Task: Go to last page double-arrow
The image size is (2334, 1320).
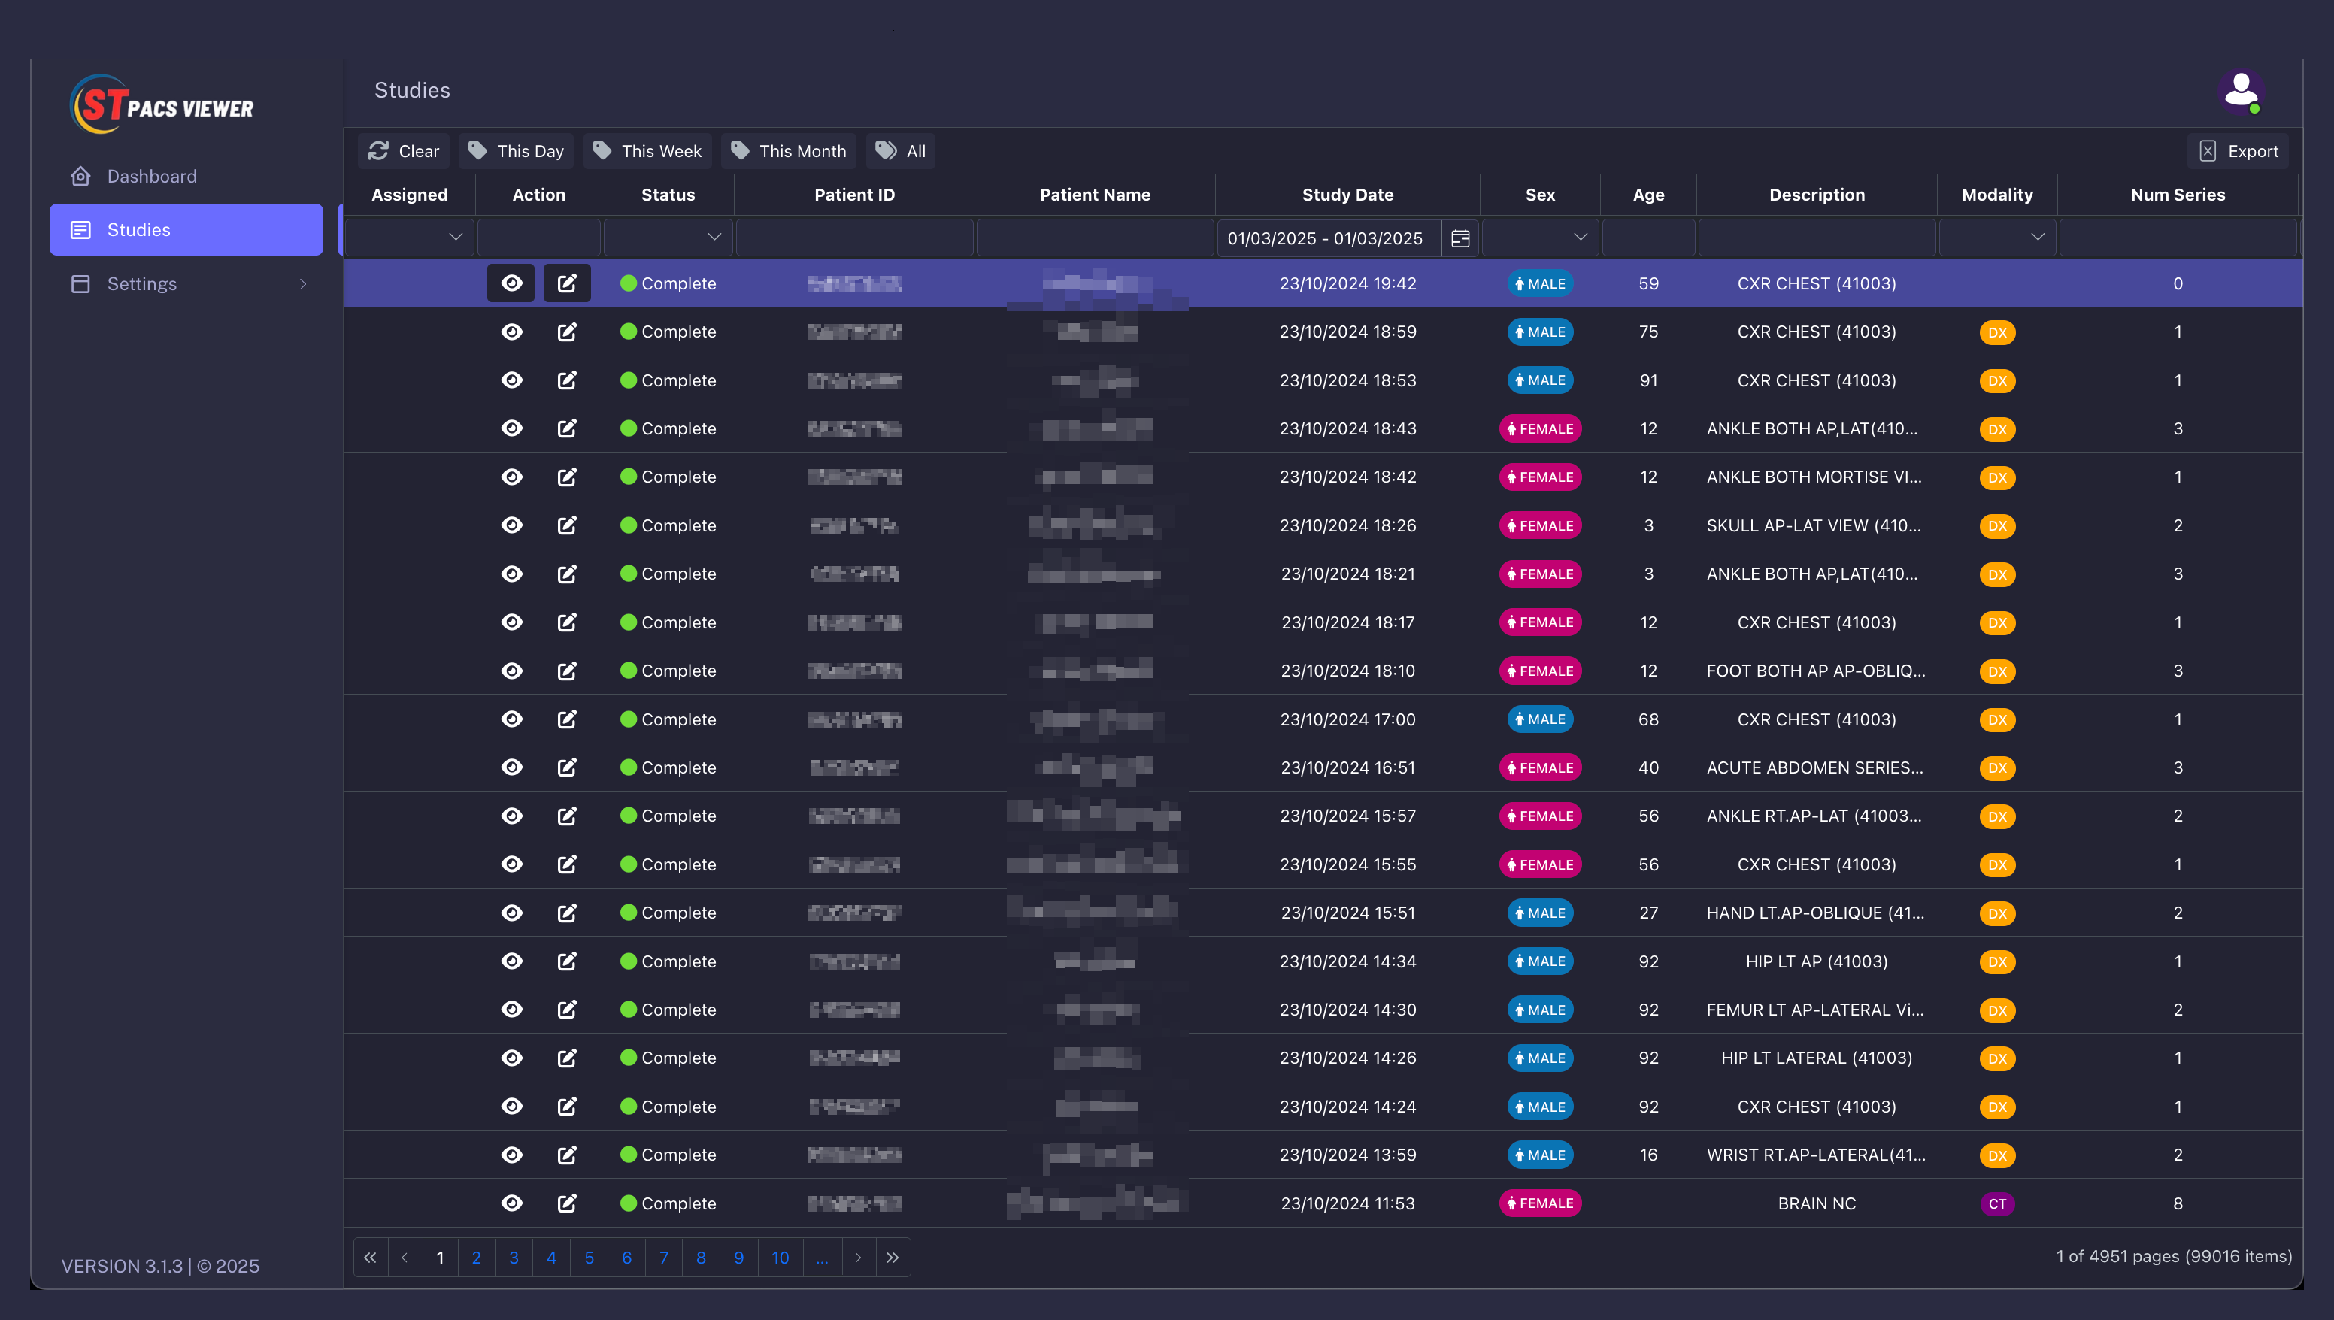Action: coord(893,1258)
